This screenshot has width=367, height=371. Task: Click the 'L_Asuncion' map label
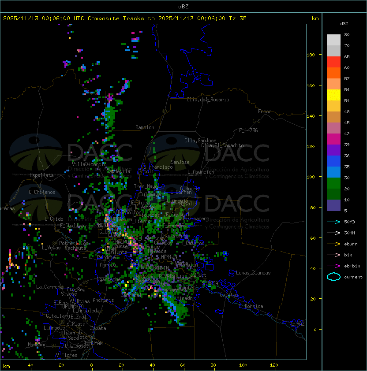coord(201,172)
